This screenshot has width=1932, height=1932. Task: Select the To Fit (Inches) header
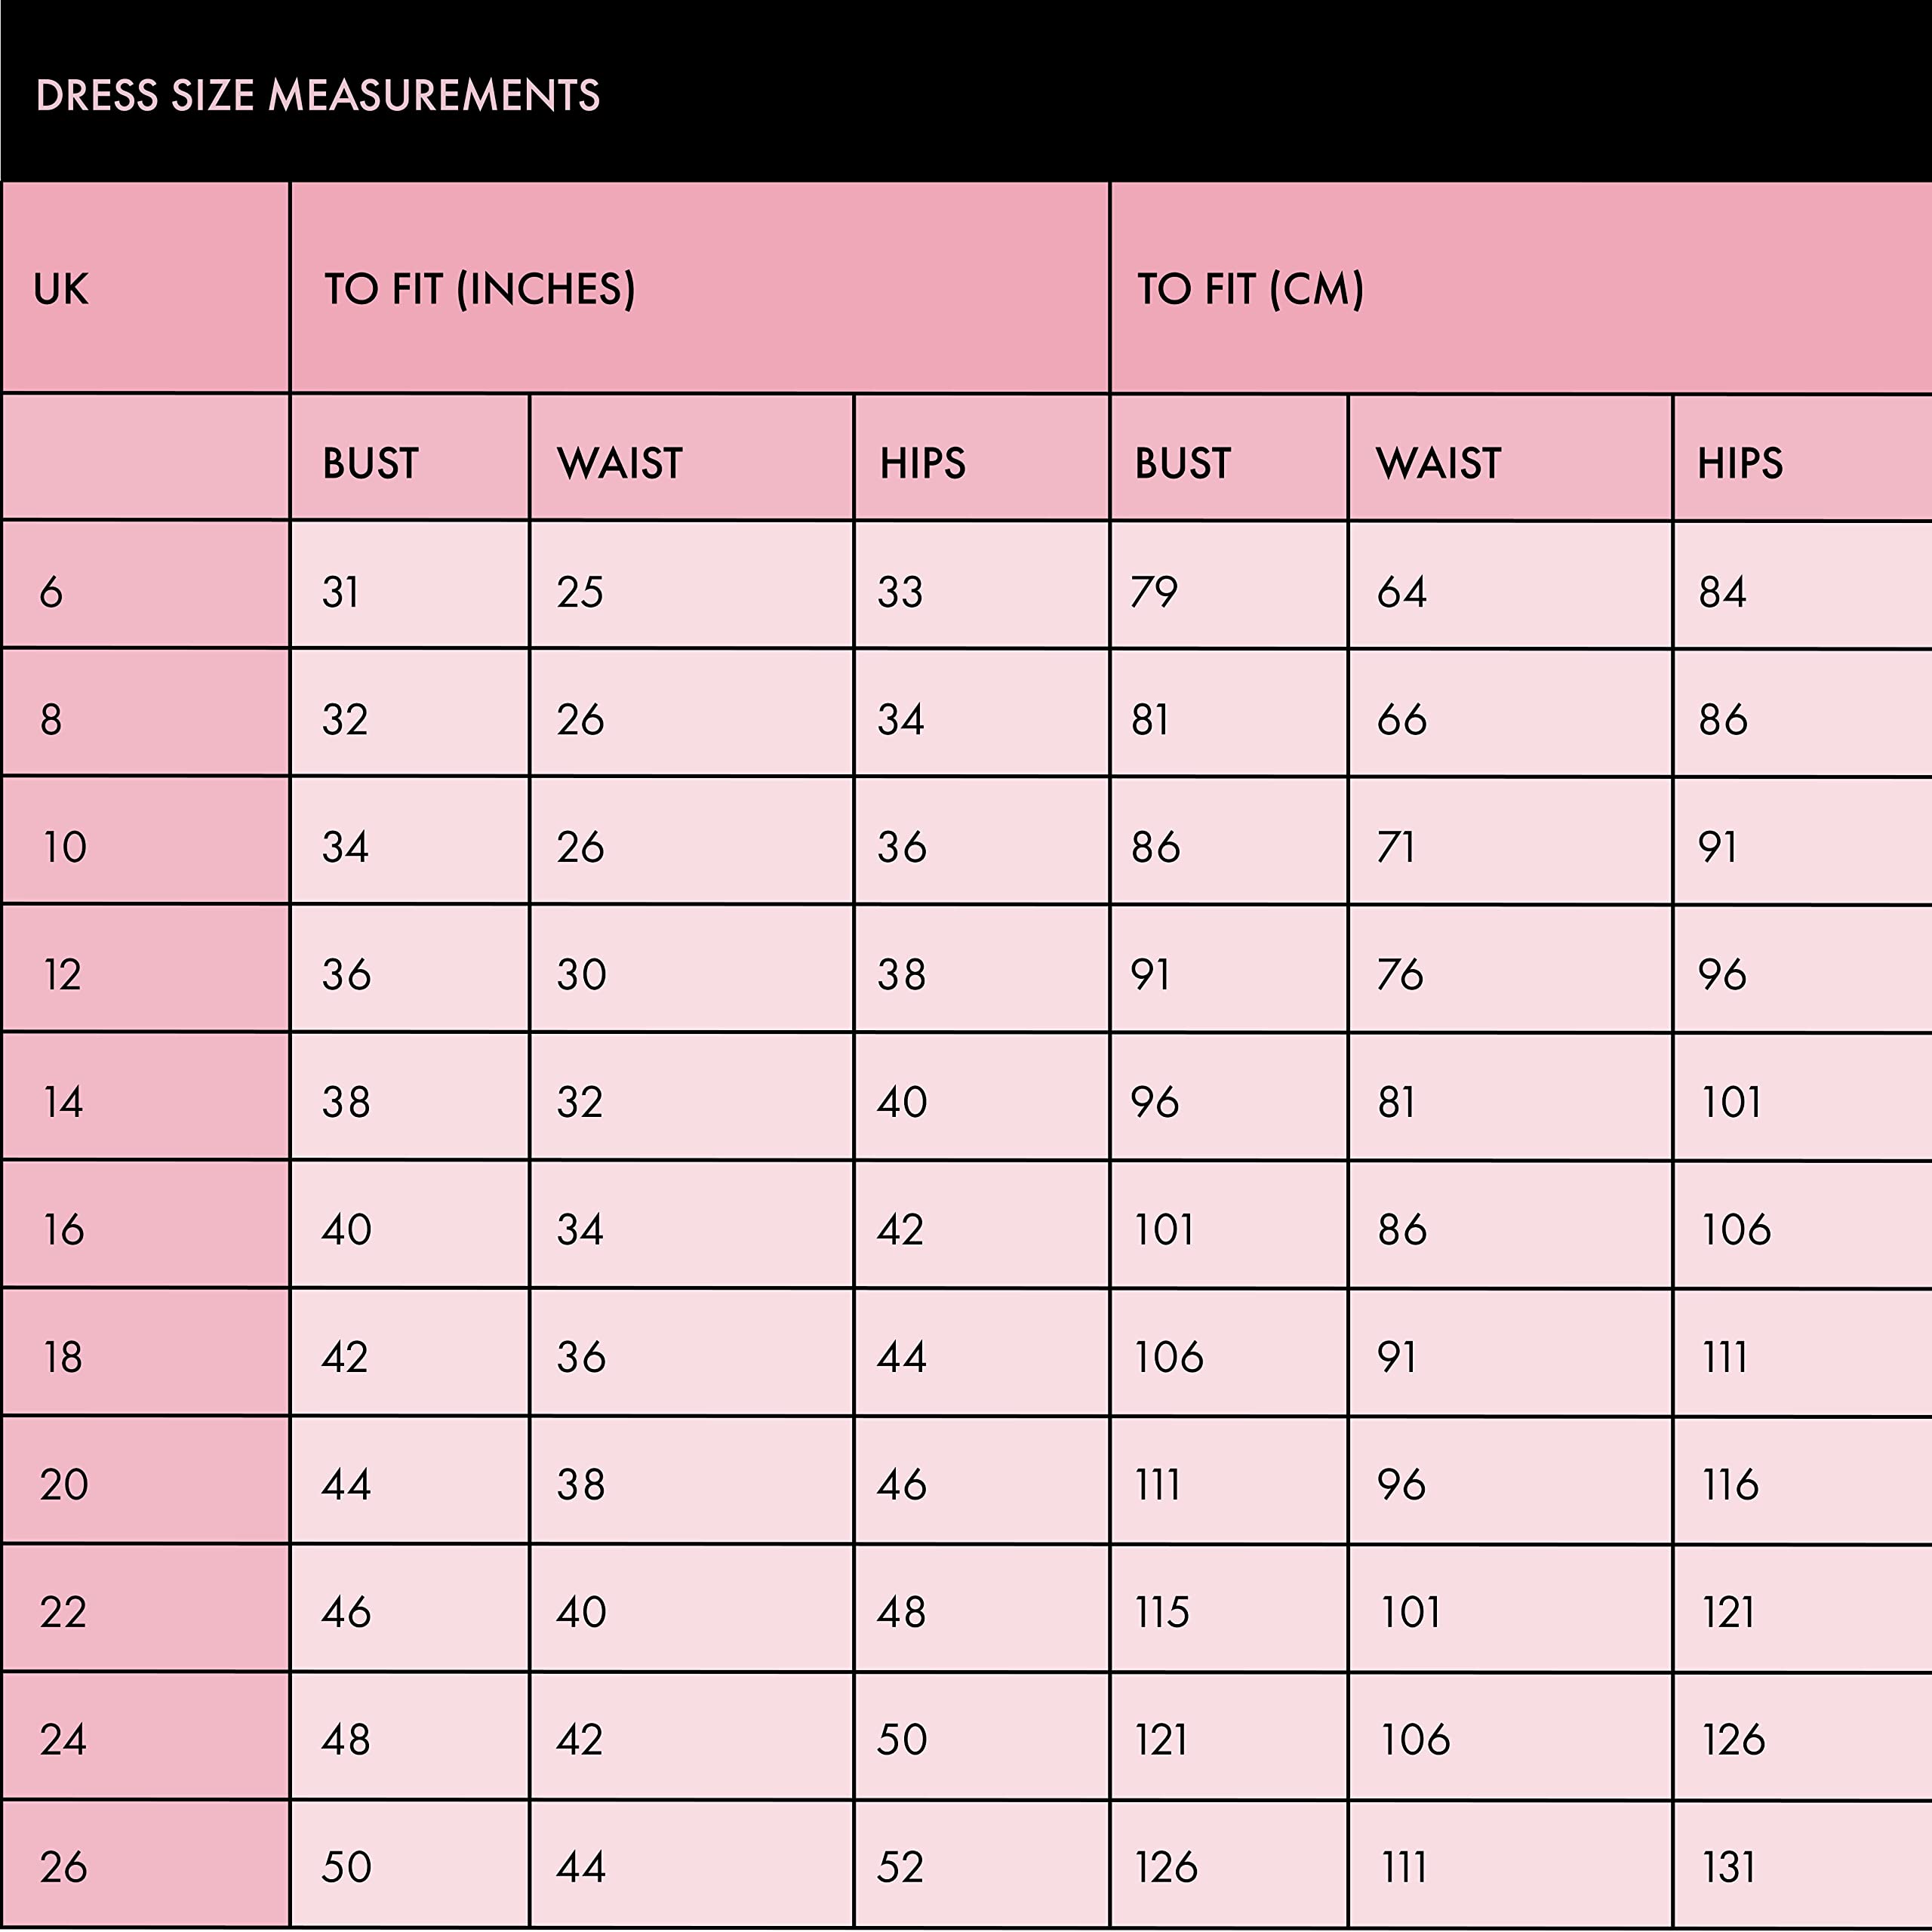coord(479,289)
